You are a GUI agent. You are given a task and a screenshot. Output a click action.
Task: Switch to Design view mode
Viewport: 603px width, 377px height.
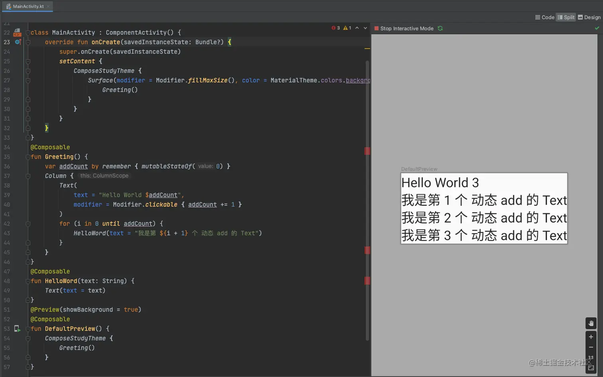[x=589, y=17]
